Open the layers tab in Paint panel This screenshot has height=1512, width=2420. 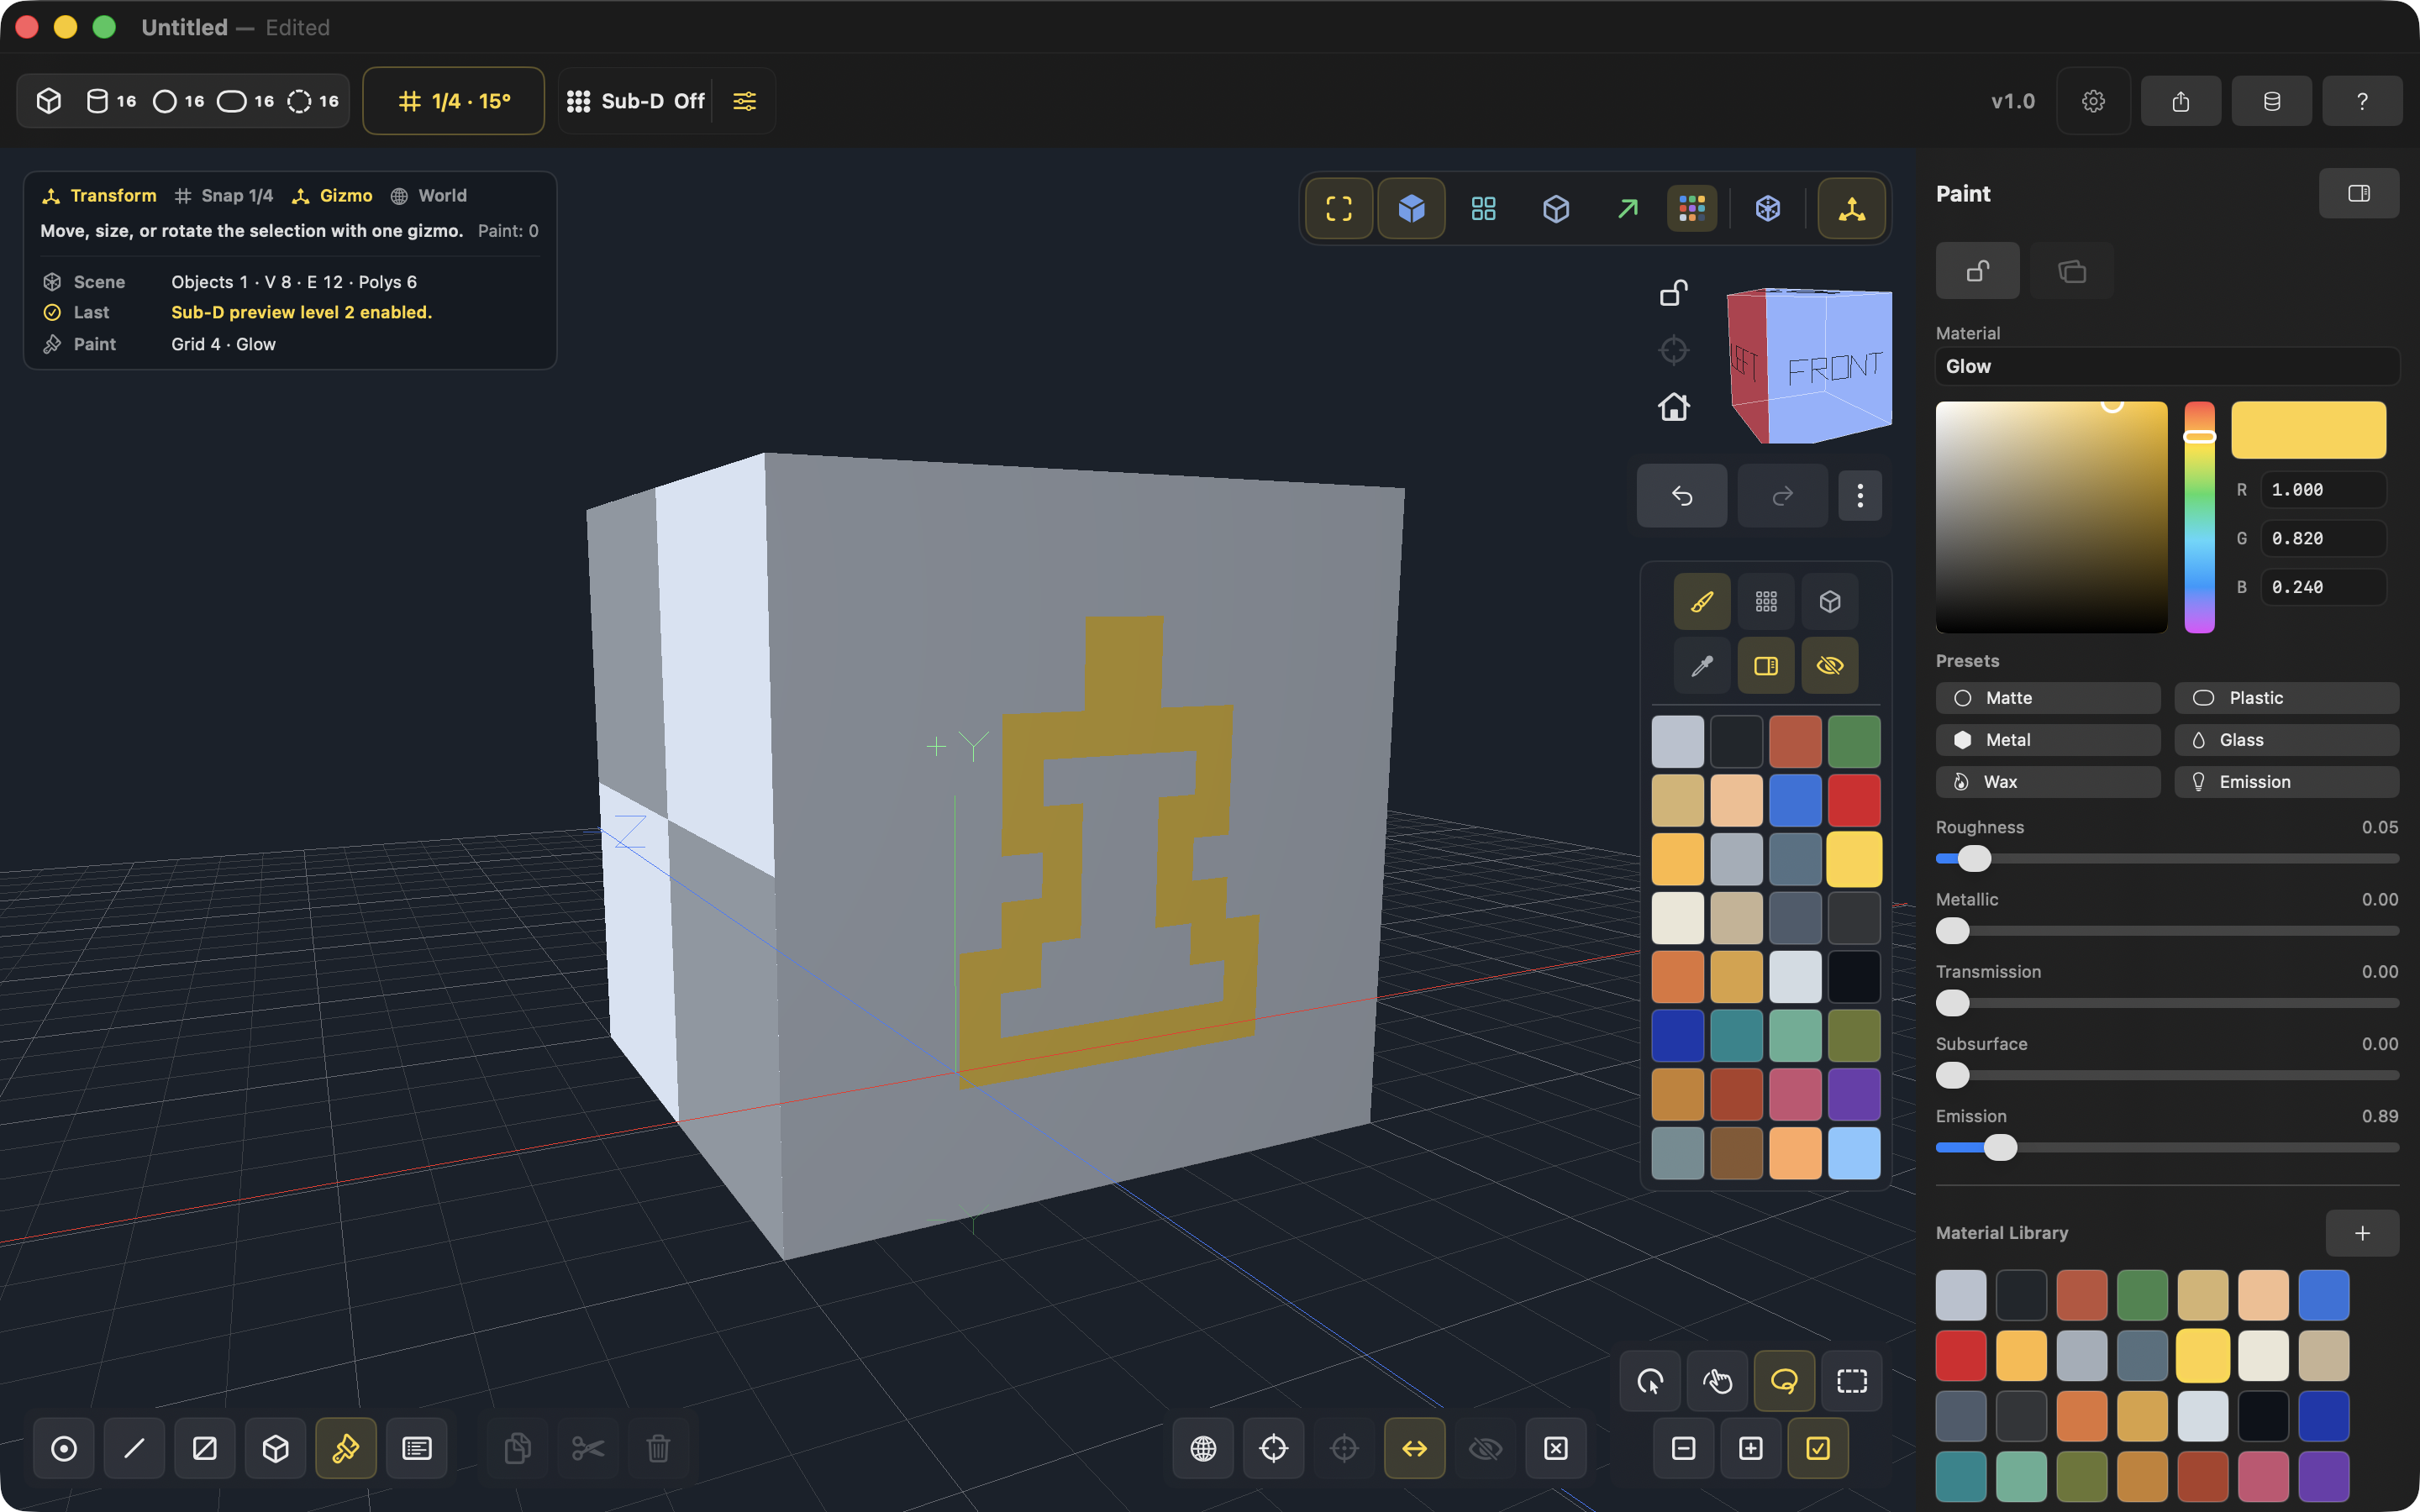point(2072,271)
